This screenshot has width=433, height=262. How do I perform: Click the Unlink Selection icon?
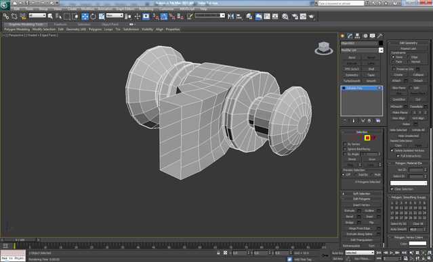pos(14,16)
